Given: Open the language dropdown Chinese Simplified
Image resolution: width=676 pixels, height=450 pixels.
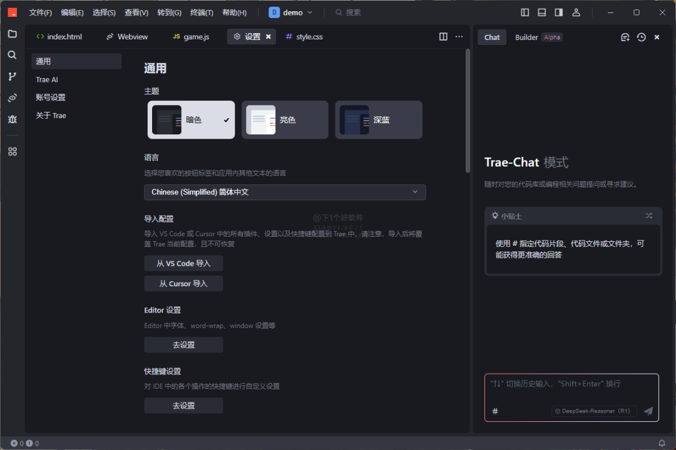Looking at the screenshot, I should pyautogui.click(x=285, y=192).
